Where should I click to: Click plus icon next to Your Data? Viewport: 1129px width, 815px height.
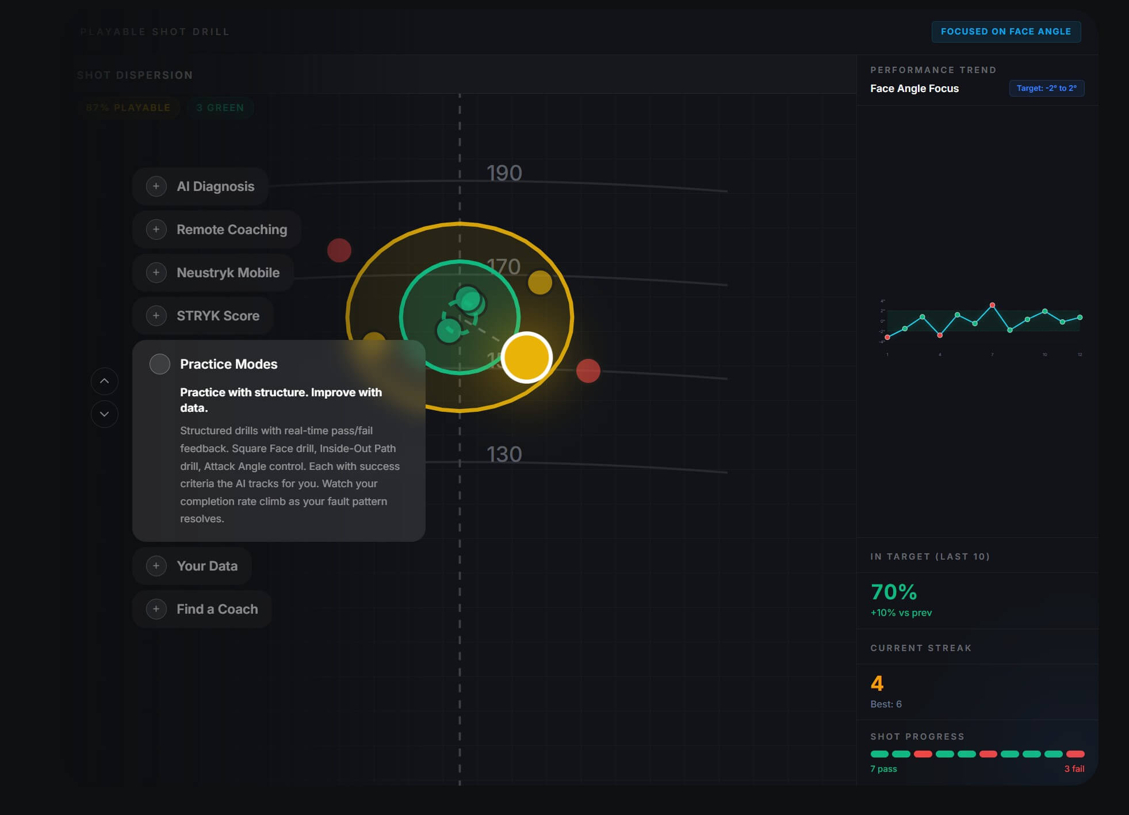156,566
